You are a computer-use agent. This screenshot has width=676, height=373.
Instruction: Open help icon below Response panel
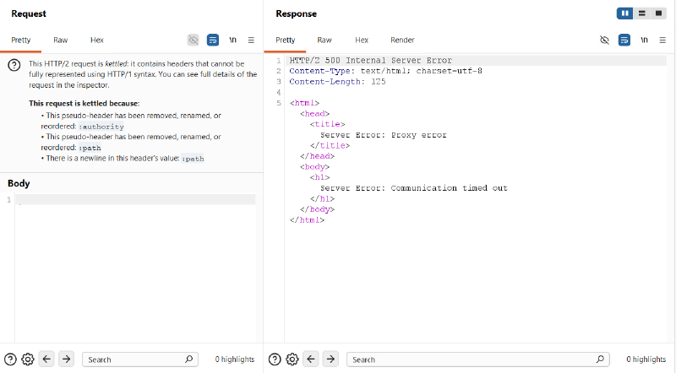pos(275,359)
